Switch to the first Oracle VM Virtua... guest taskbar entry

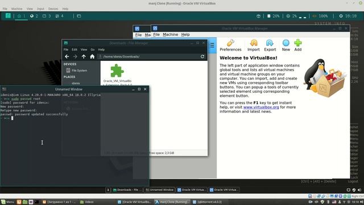191,190
